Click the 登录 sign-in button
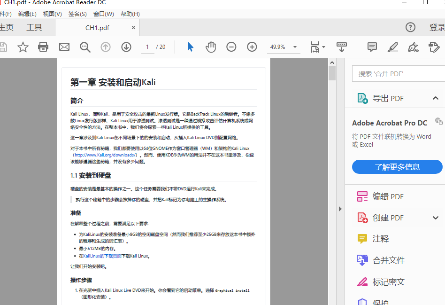This screenshot has height=305, width=445. (x=437, y=27)
